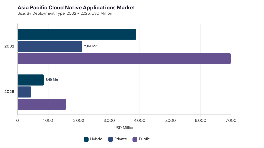Click the 4,000 x-axis tick label
Image resolution: width=264 pixels, height=148 pixels.
(140, 120)
